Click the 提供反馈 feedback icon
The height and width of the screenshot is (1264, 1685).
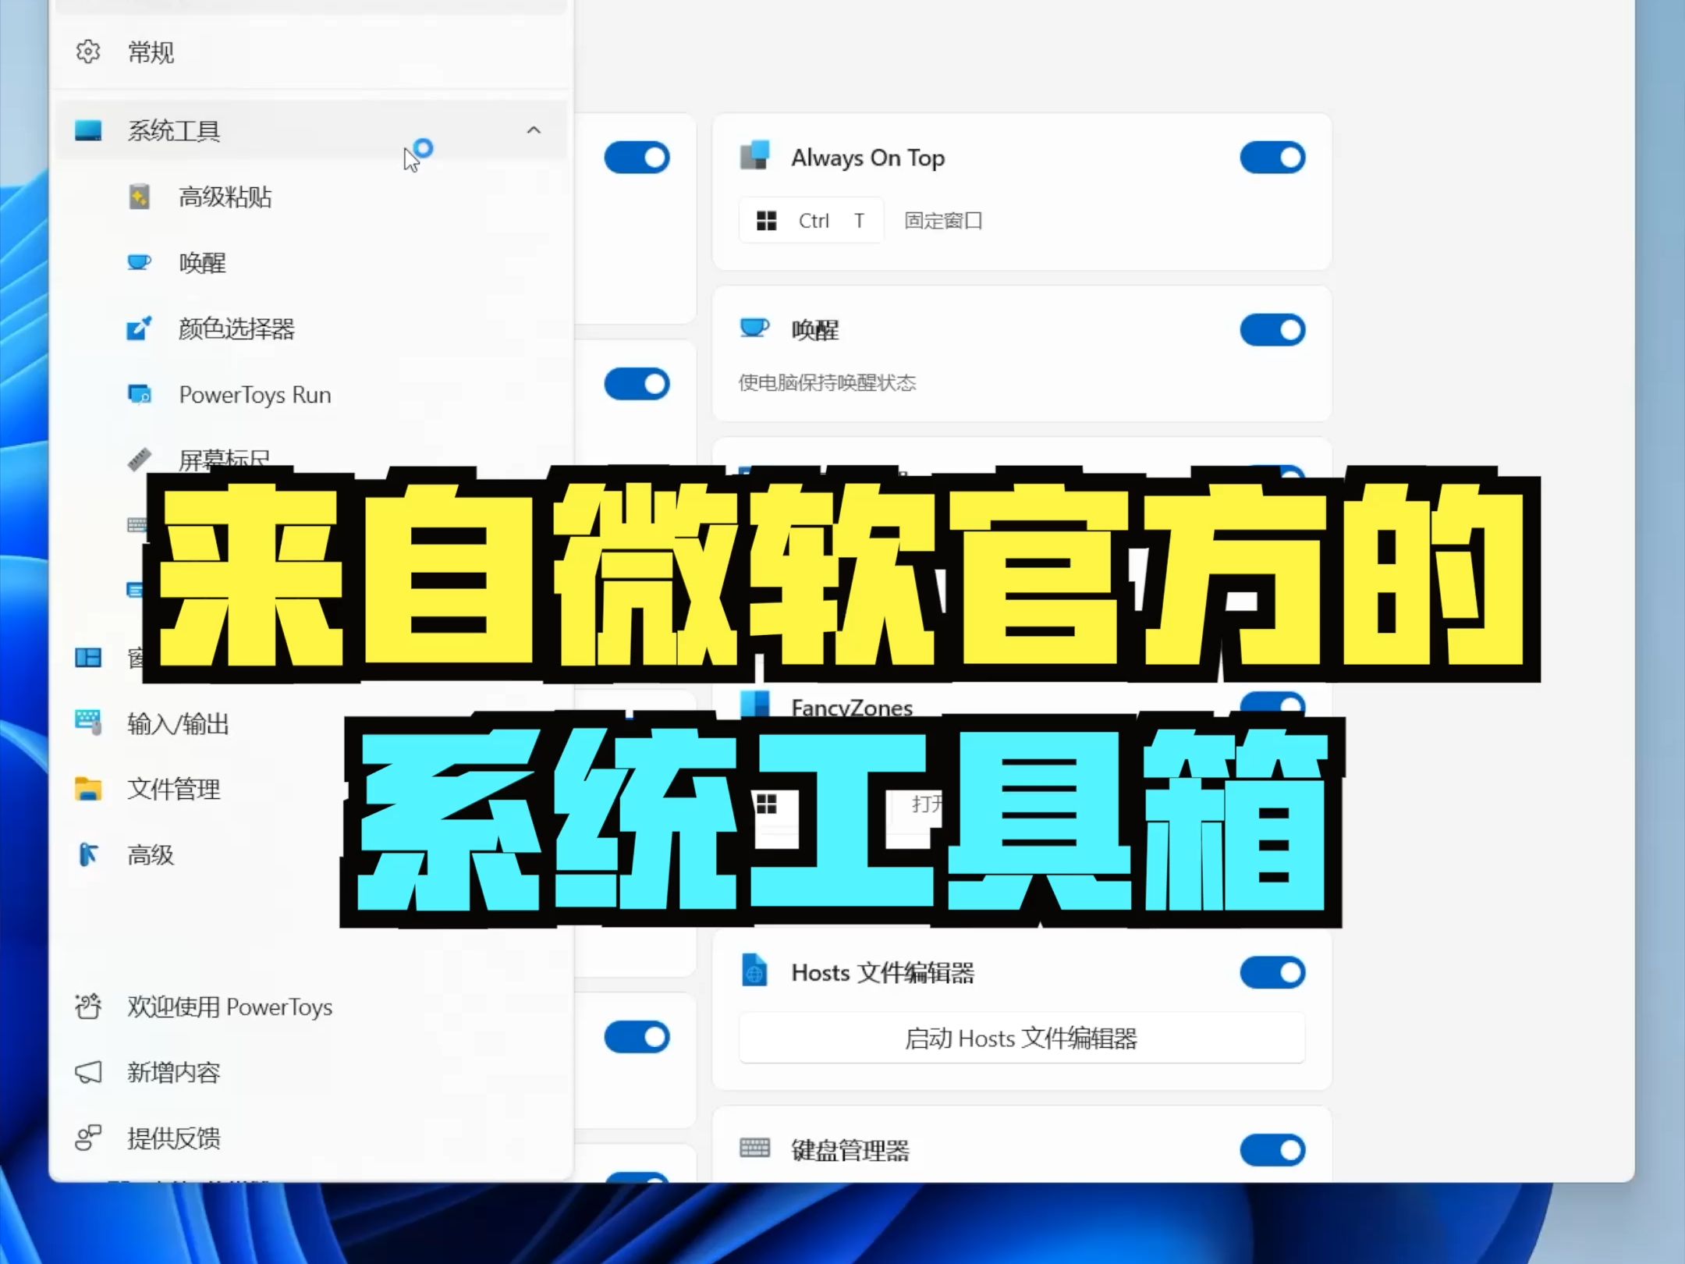pos(88,1138)
